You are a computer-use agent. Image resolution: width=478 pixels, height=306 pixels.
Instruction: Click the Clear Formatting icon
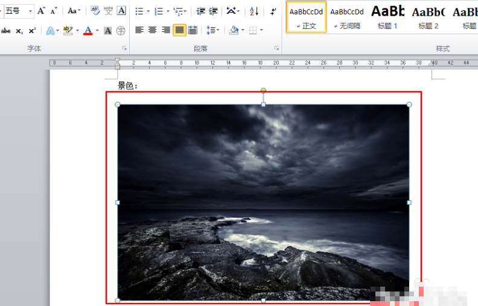coord(95,11)
